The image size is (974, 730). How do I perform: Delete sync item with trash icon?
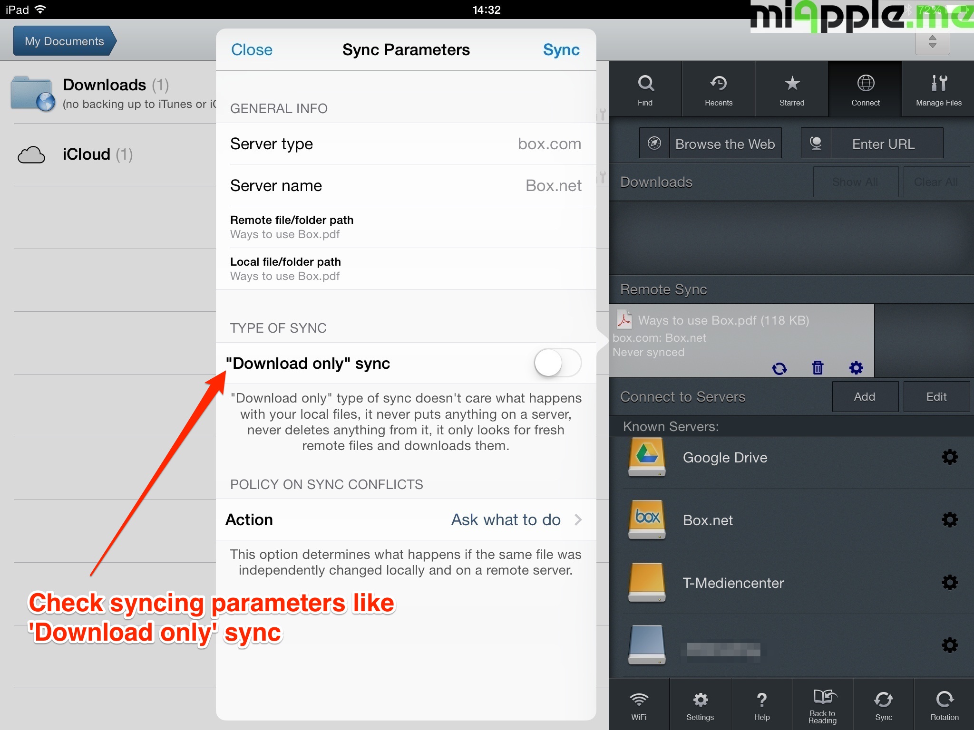pyautogui.click(x=818, y=367)
